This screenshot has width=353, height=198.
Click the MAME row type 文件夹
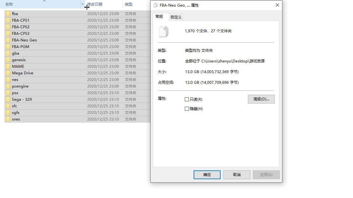[131, 67]
